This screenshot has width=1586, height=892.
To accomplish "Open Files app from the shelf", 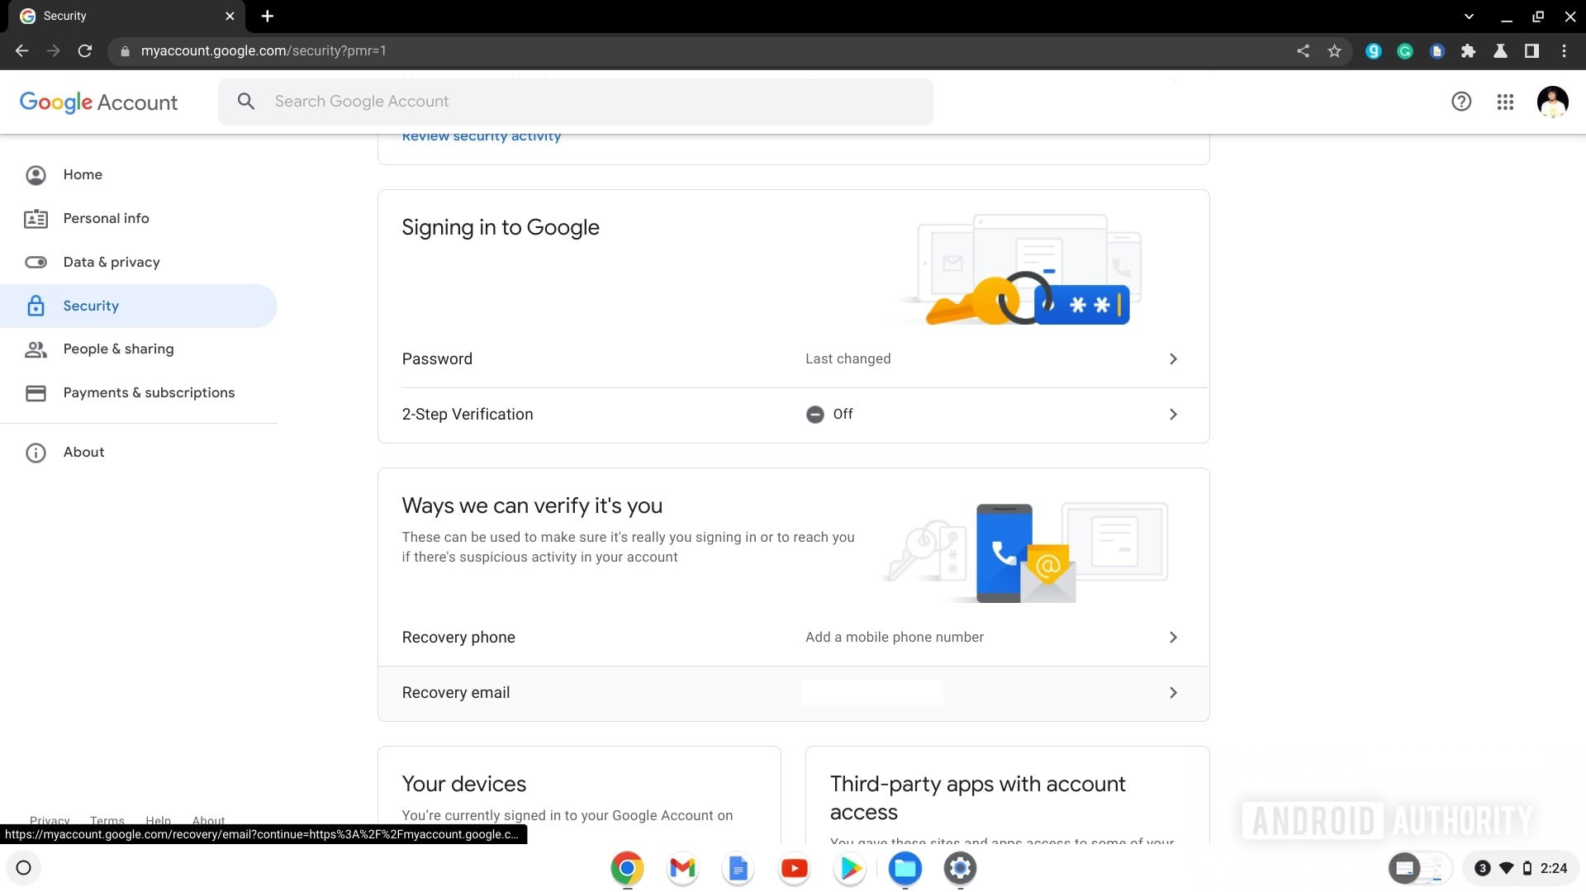I will click(x=905, y=868).
